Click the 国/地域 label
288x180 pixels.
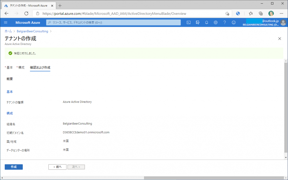(x=11, y=142)
